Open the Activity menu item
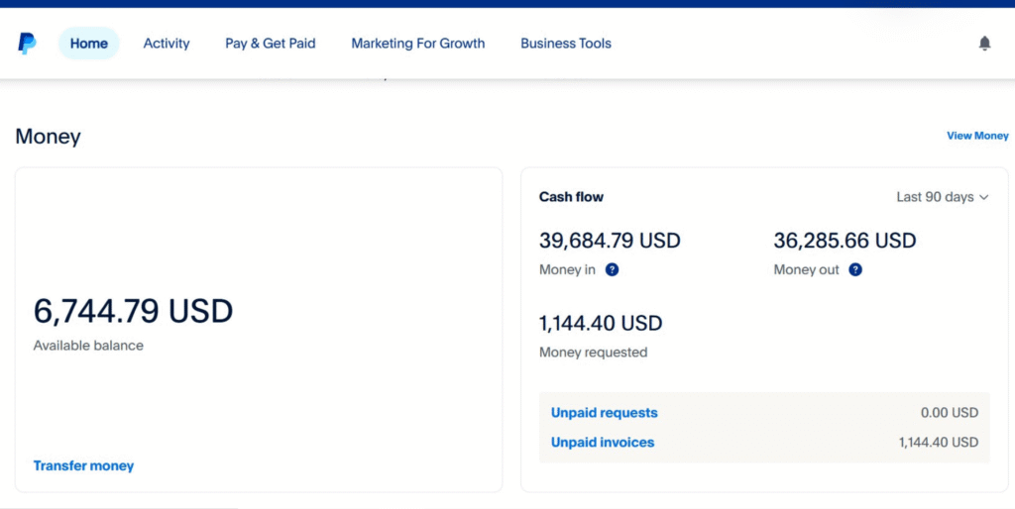Image resolution: width=1015 pixels, height=509 pixels. [x=167, y=44]
